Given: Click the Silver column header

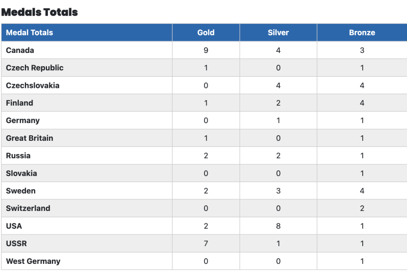Looking at the screenshot, I should 278,33.
